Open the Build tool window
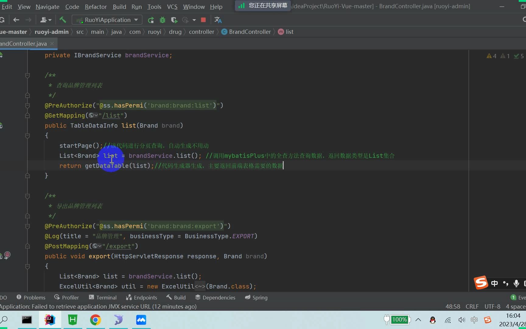Image resolution: width=526 pixels, height=329 pixels. [x=176, y=298]
